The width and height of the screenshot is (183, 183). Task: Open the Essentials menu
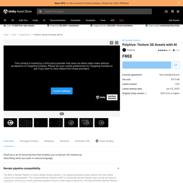75,20
